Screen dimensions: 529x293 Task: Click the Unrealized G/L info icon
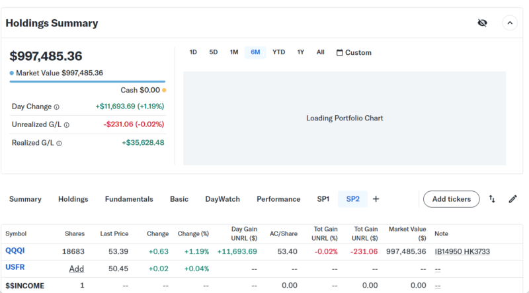(67, 124)
